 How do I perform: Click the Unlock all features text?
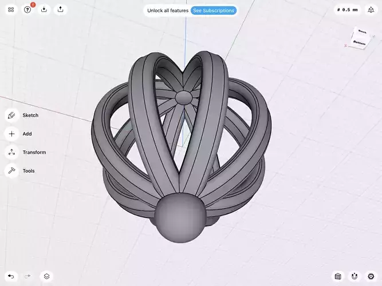168,11
